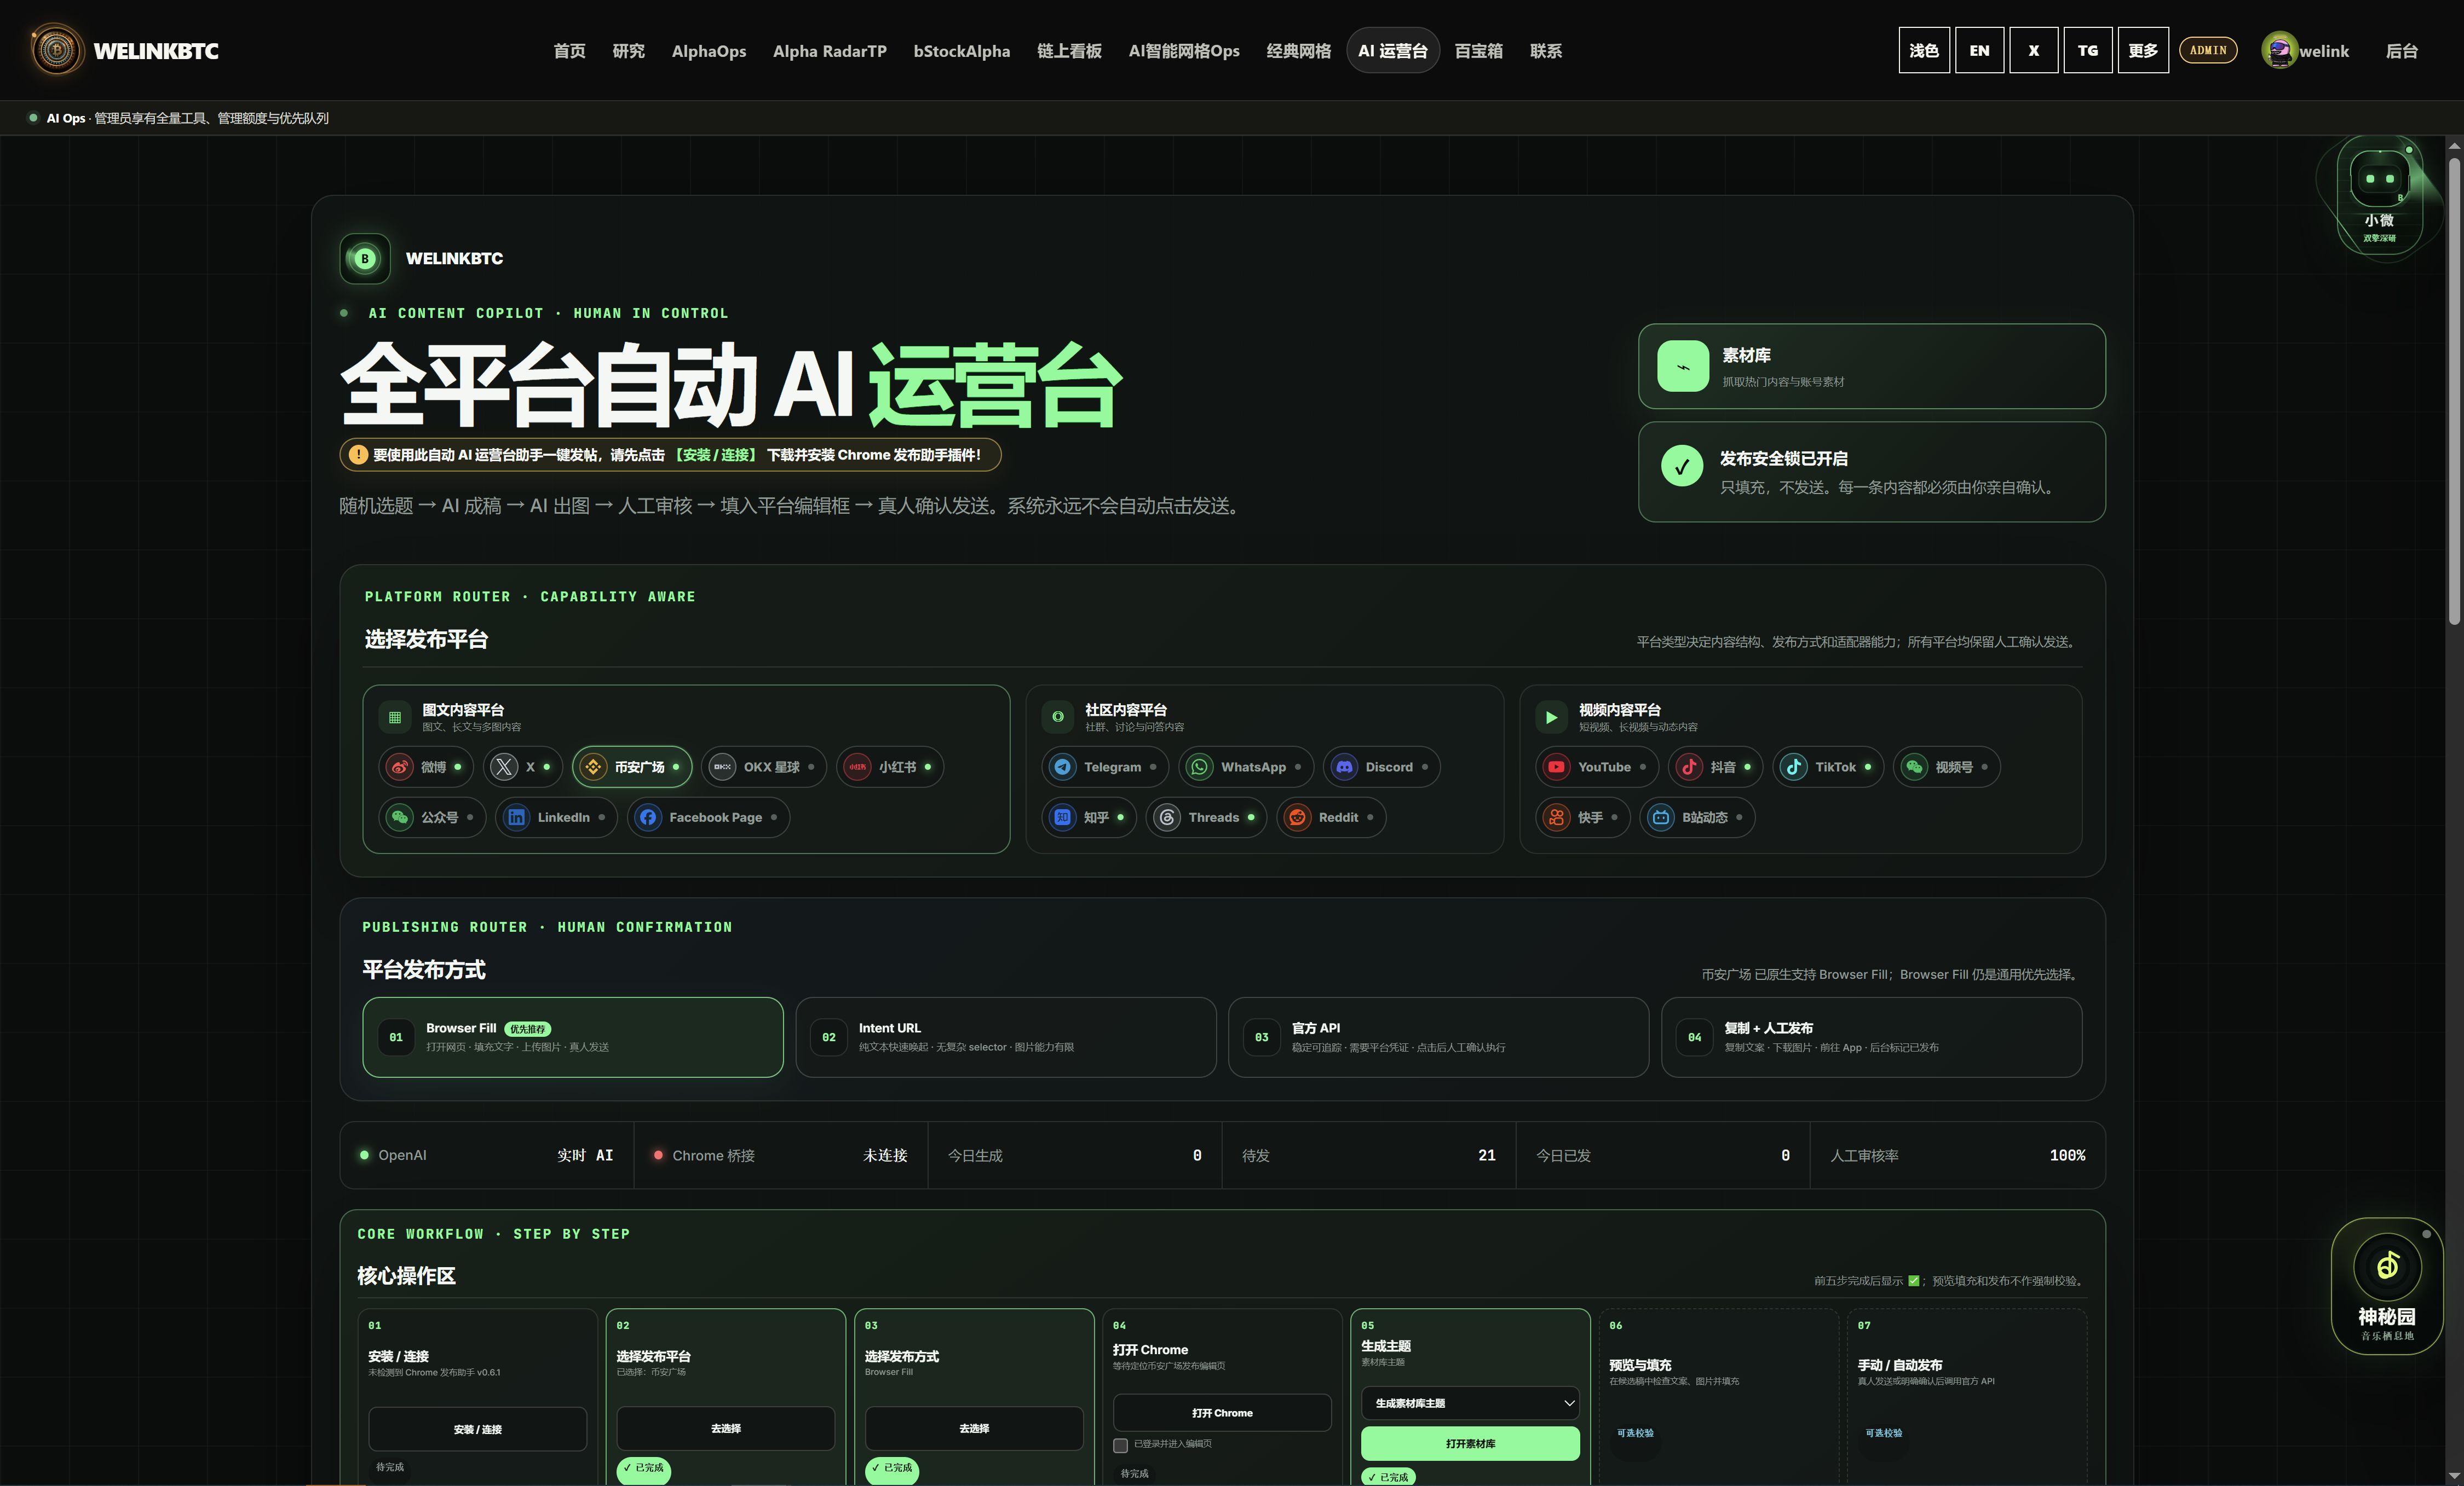Choose the Reddit platform icon

tap(1297, 817)
